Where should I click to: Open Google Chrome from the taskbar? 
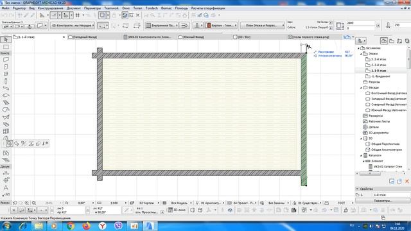pyautogui.click(x=70, y=226)
